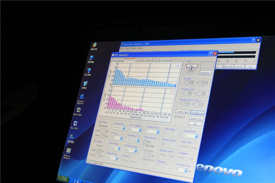
Task: Click the Lch blue octave band graph
Action: pos(147,75)
